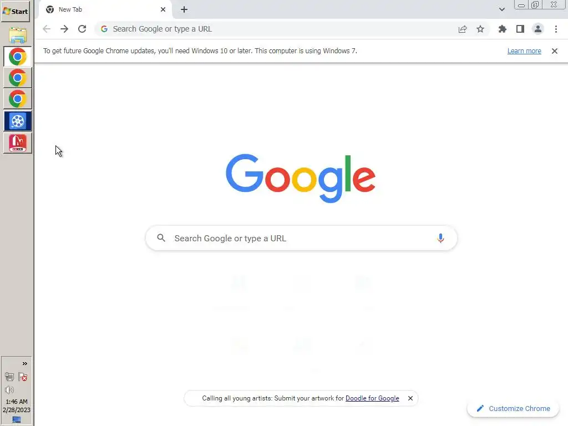The height and width of the screenshot is (426, 568).
Task: Click the Customize Chrome button
Action: click(513, 409)
